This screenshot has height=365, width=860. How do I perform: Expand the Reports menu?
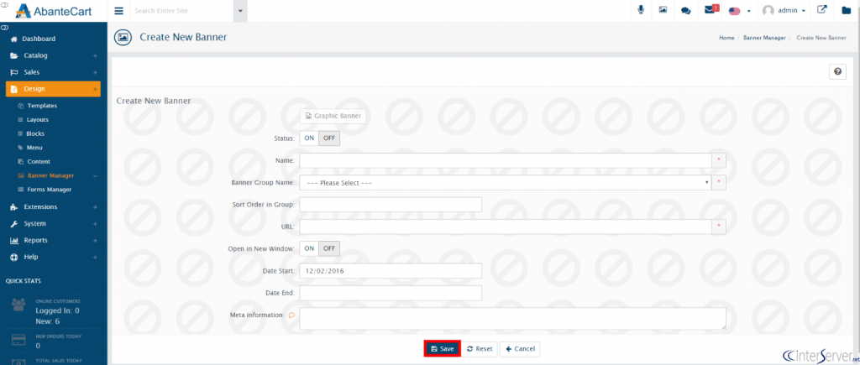53,240
